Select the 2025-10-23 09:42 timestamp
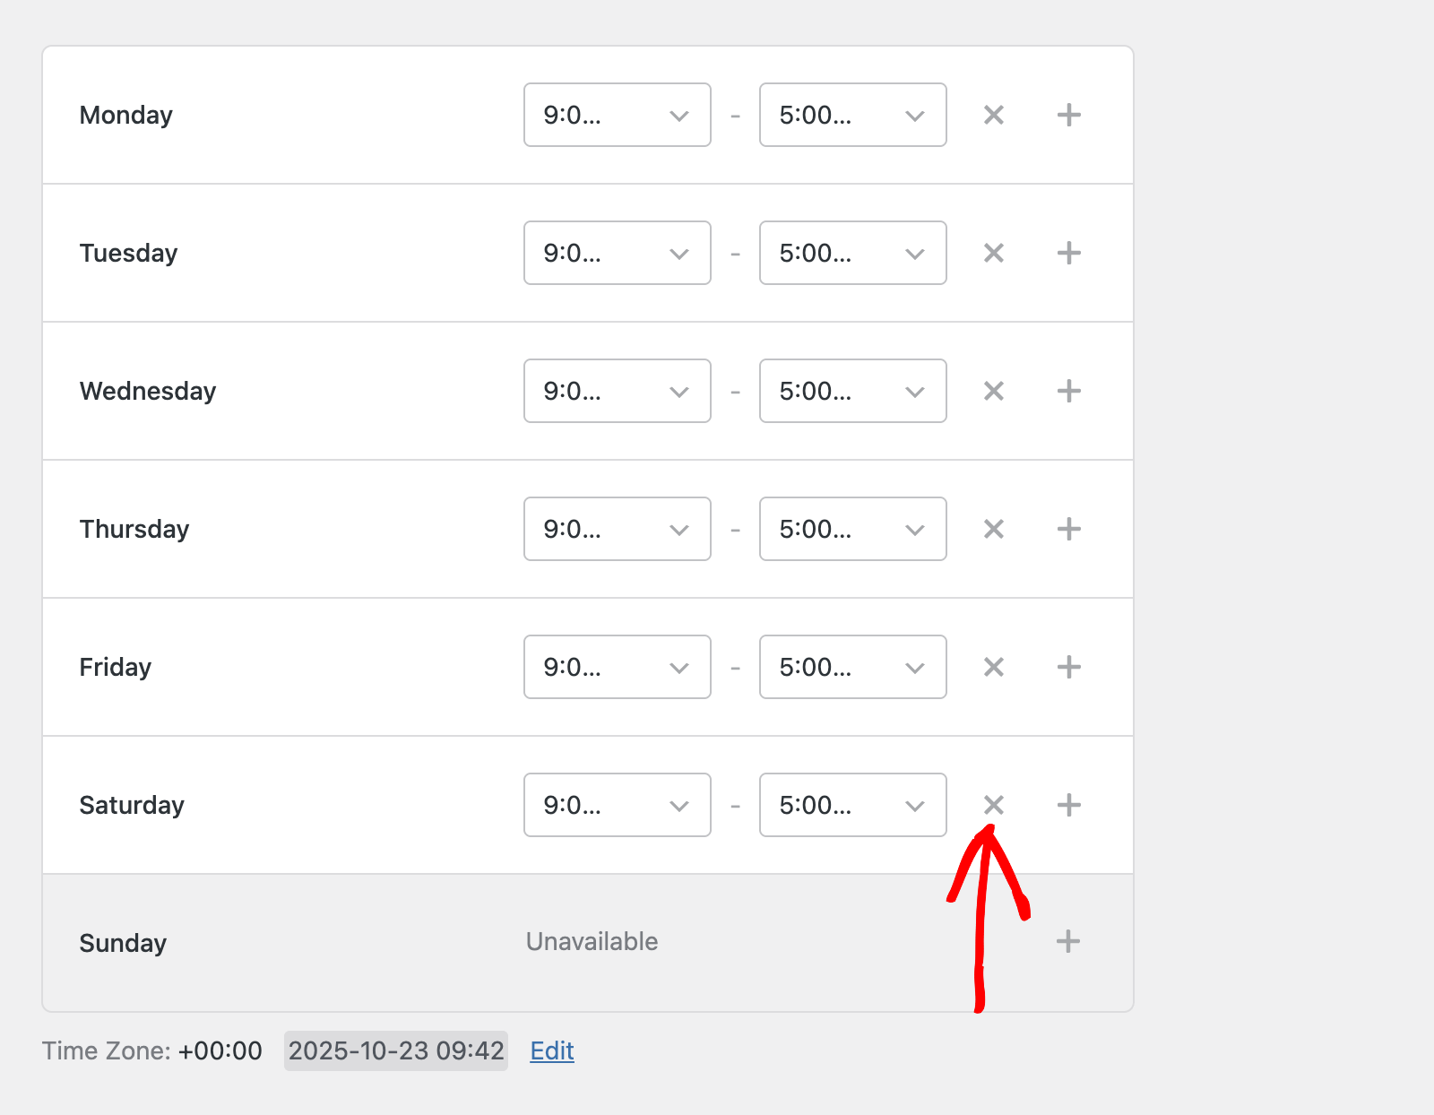 point(396,1050)
